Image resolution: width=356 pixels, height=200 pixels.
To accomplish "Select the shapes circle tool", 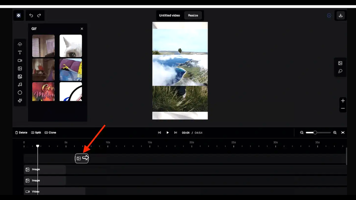I will coord(20,93).
